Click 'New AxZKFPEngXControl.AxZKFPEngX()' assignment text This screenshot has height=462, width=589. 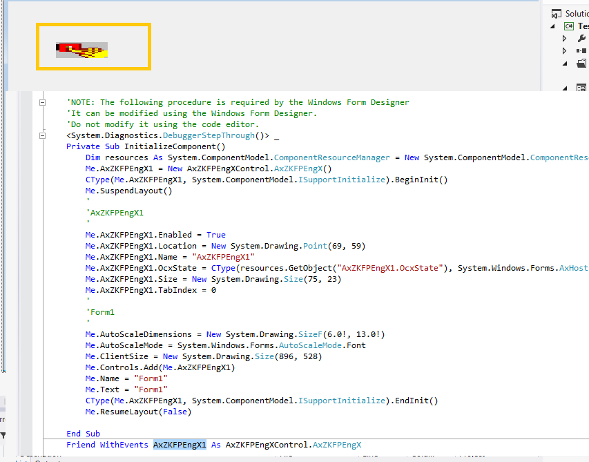coord(250,169)
